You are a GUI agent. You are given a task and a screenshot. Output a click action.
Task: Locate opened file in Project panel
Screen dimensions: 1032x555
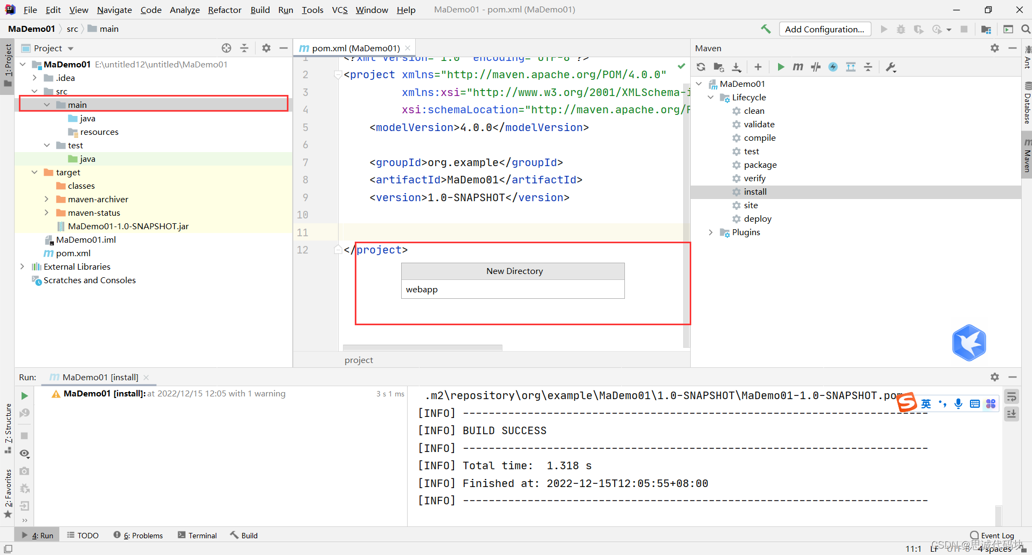[x=226, y=48]
